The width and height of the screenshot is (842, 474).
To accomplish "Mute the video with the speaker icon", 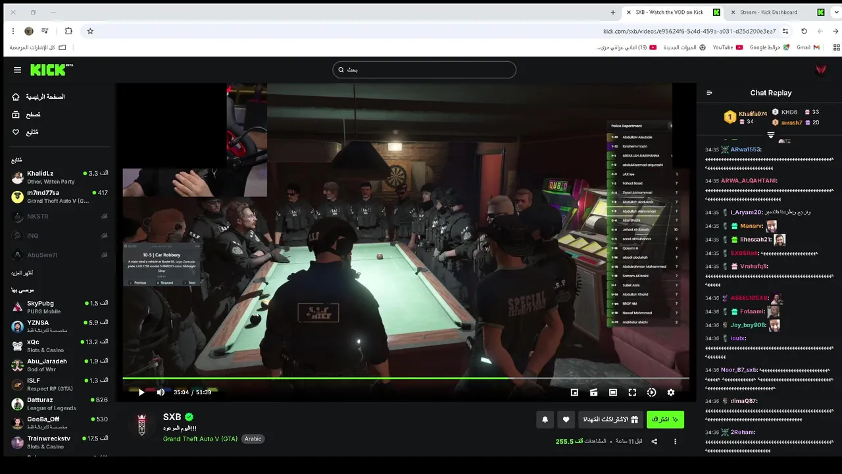I will [x=161, y=392].
